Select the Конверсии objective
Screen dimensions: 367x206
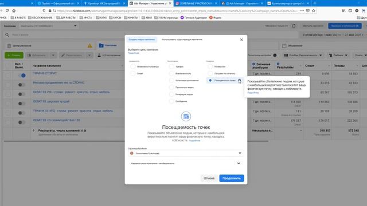(x=210, y=66)
